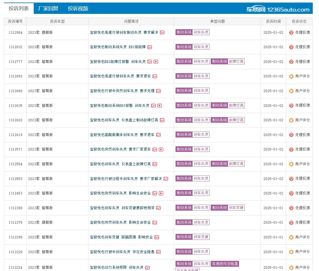Open complaint 宝骏悦也高配版集体刹车失灵 要求退车
This screenshot has height=271, width=319.
click(122, 135)
